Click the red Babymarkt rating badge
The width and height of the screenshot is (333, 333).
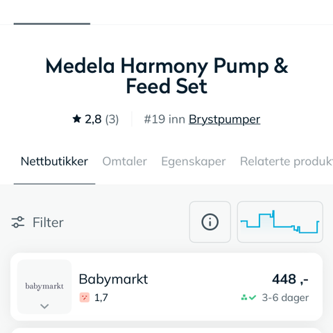click(x=85, y=298)
